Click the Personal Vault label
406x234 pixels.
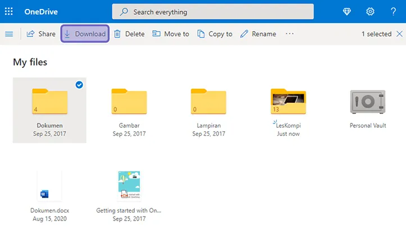click(368, 126)
